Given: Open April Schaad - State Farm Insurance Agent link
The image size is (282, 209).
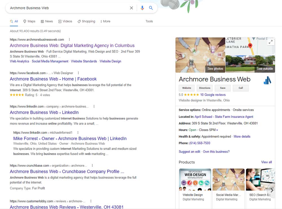Looking at the screenshot, I should pos(224,117).
